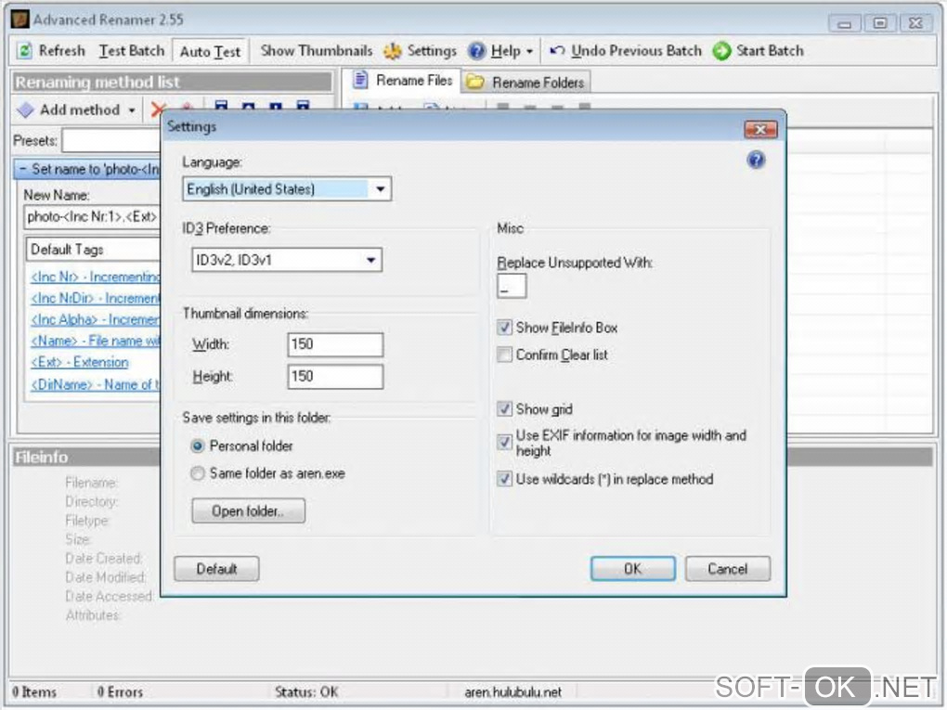Toggle the Auto Test button

(x=210, y=51)
